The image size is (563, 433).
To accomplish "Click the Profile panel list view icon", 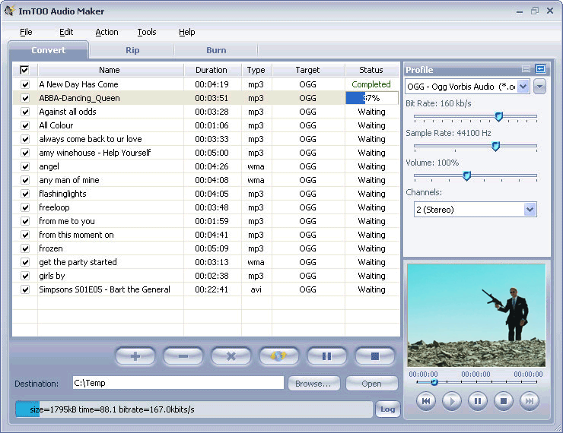I will coord(526,69).
